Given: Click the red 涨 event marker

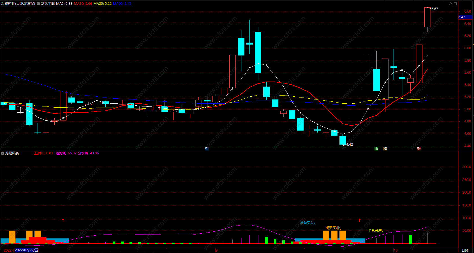Looking at the screenshot, I should click(419, 149).
